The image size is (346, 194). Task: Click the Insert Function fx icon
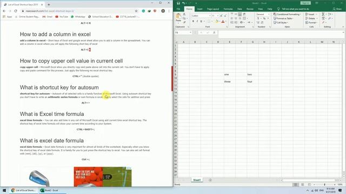coord(214,32)
